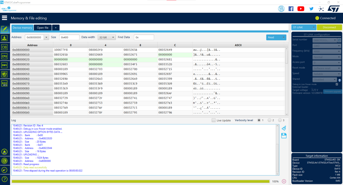The height and width of the screenshot is (185, 343).
Task: Expand the Address dropdown
Action: pyautogui.click(x=46, y=37)
